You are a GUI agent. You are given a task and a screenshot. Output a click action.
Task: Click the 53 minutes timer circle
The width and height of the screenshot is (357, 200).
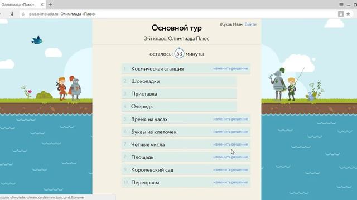(x=179, y=53)
